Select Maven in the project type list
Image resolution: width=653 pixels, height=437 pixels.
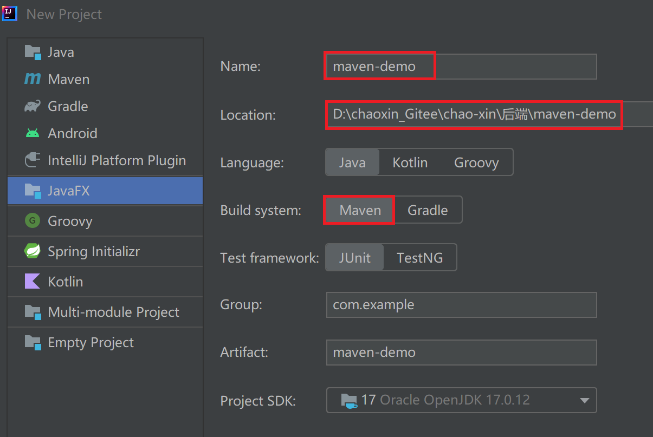[x=105, y=79]
